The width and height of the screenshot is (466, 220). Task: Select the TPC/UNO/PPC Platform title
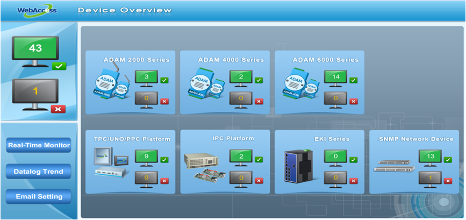[x=132, y=139]
